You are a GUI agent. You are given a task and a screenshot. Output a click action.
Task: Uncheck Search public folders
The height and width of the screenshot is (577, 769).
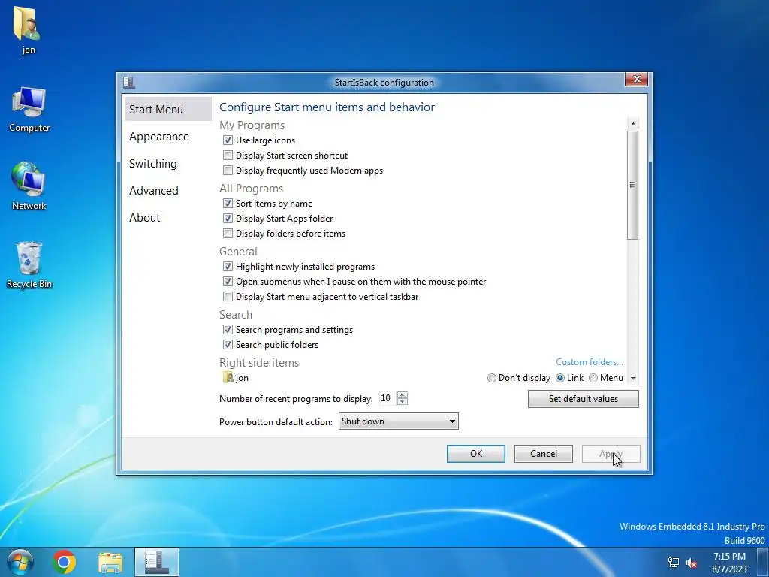pos(228,344)
